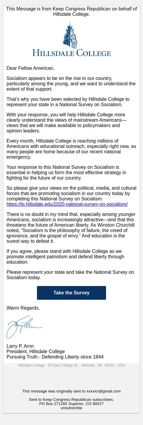Click the paragraph about socialism on the rise
The height and width of the screenshot is (425, 143).
tap(71, 84)
